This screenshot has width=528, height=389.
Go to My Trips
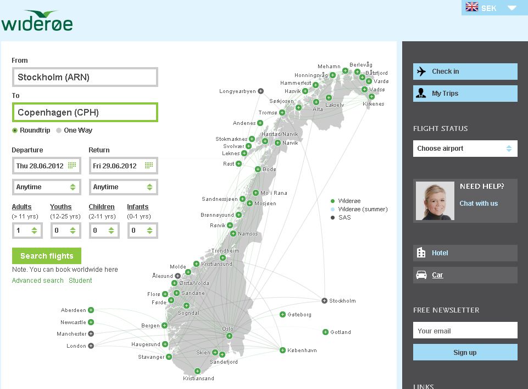[465, 94]
